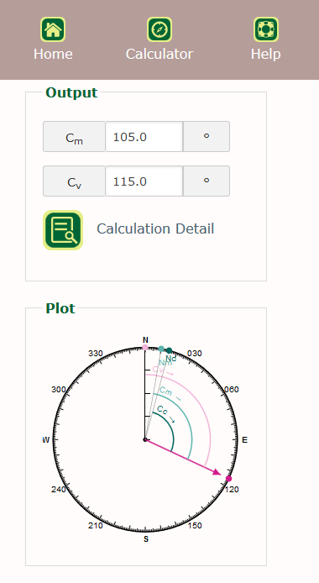Open the Calculator compass icon
Screen dimensions: 319x583
pos(159,29)
